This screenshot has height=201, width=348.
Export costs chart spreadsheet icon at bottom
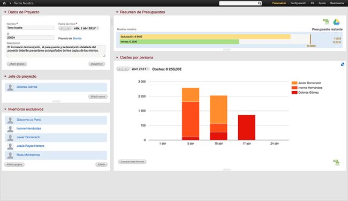(x=336, y=162)
